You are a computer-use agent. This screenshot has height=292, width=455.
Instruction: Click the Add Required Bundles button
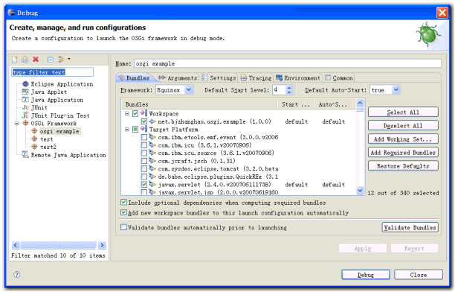[x=403, y=153]
